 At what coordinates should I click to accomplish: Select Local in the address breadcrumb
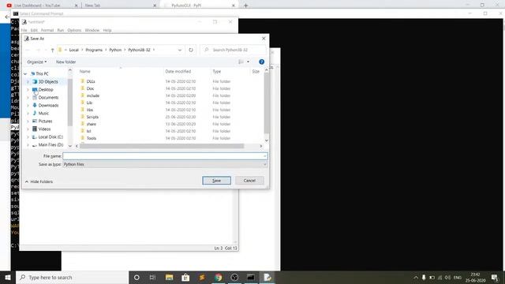pos(73,50)
